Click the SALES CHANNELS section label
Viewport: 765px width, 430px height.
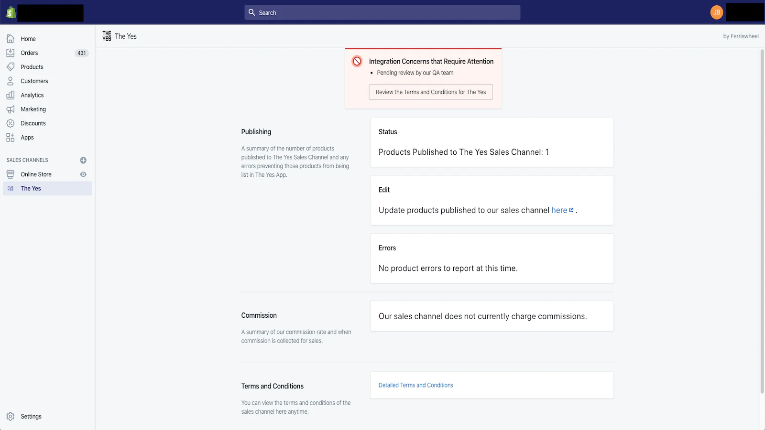[27, 160]
